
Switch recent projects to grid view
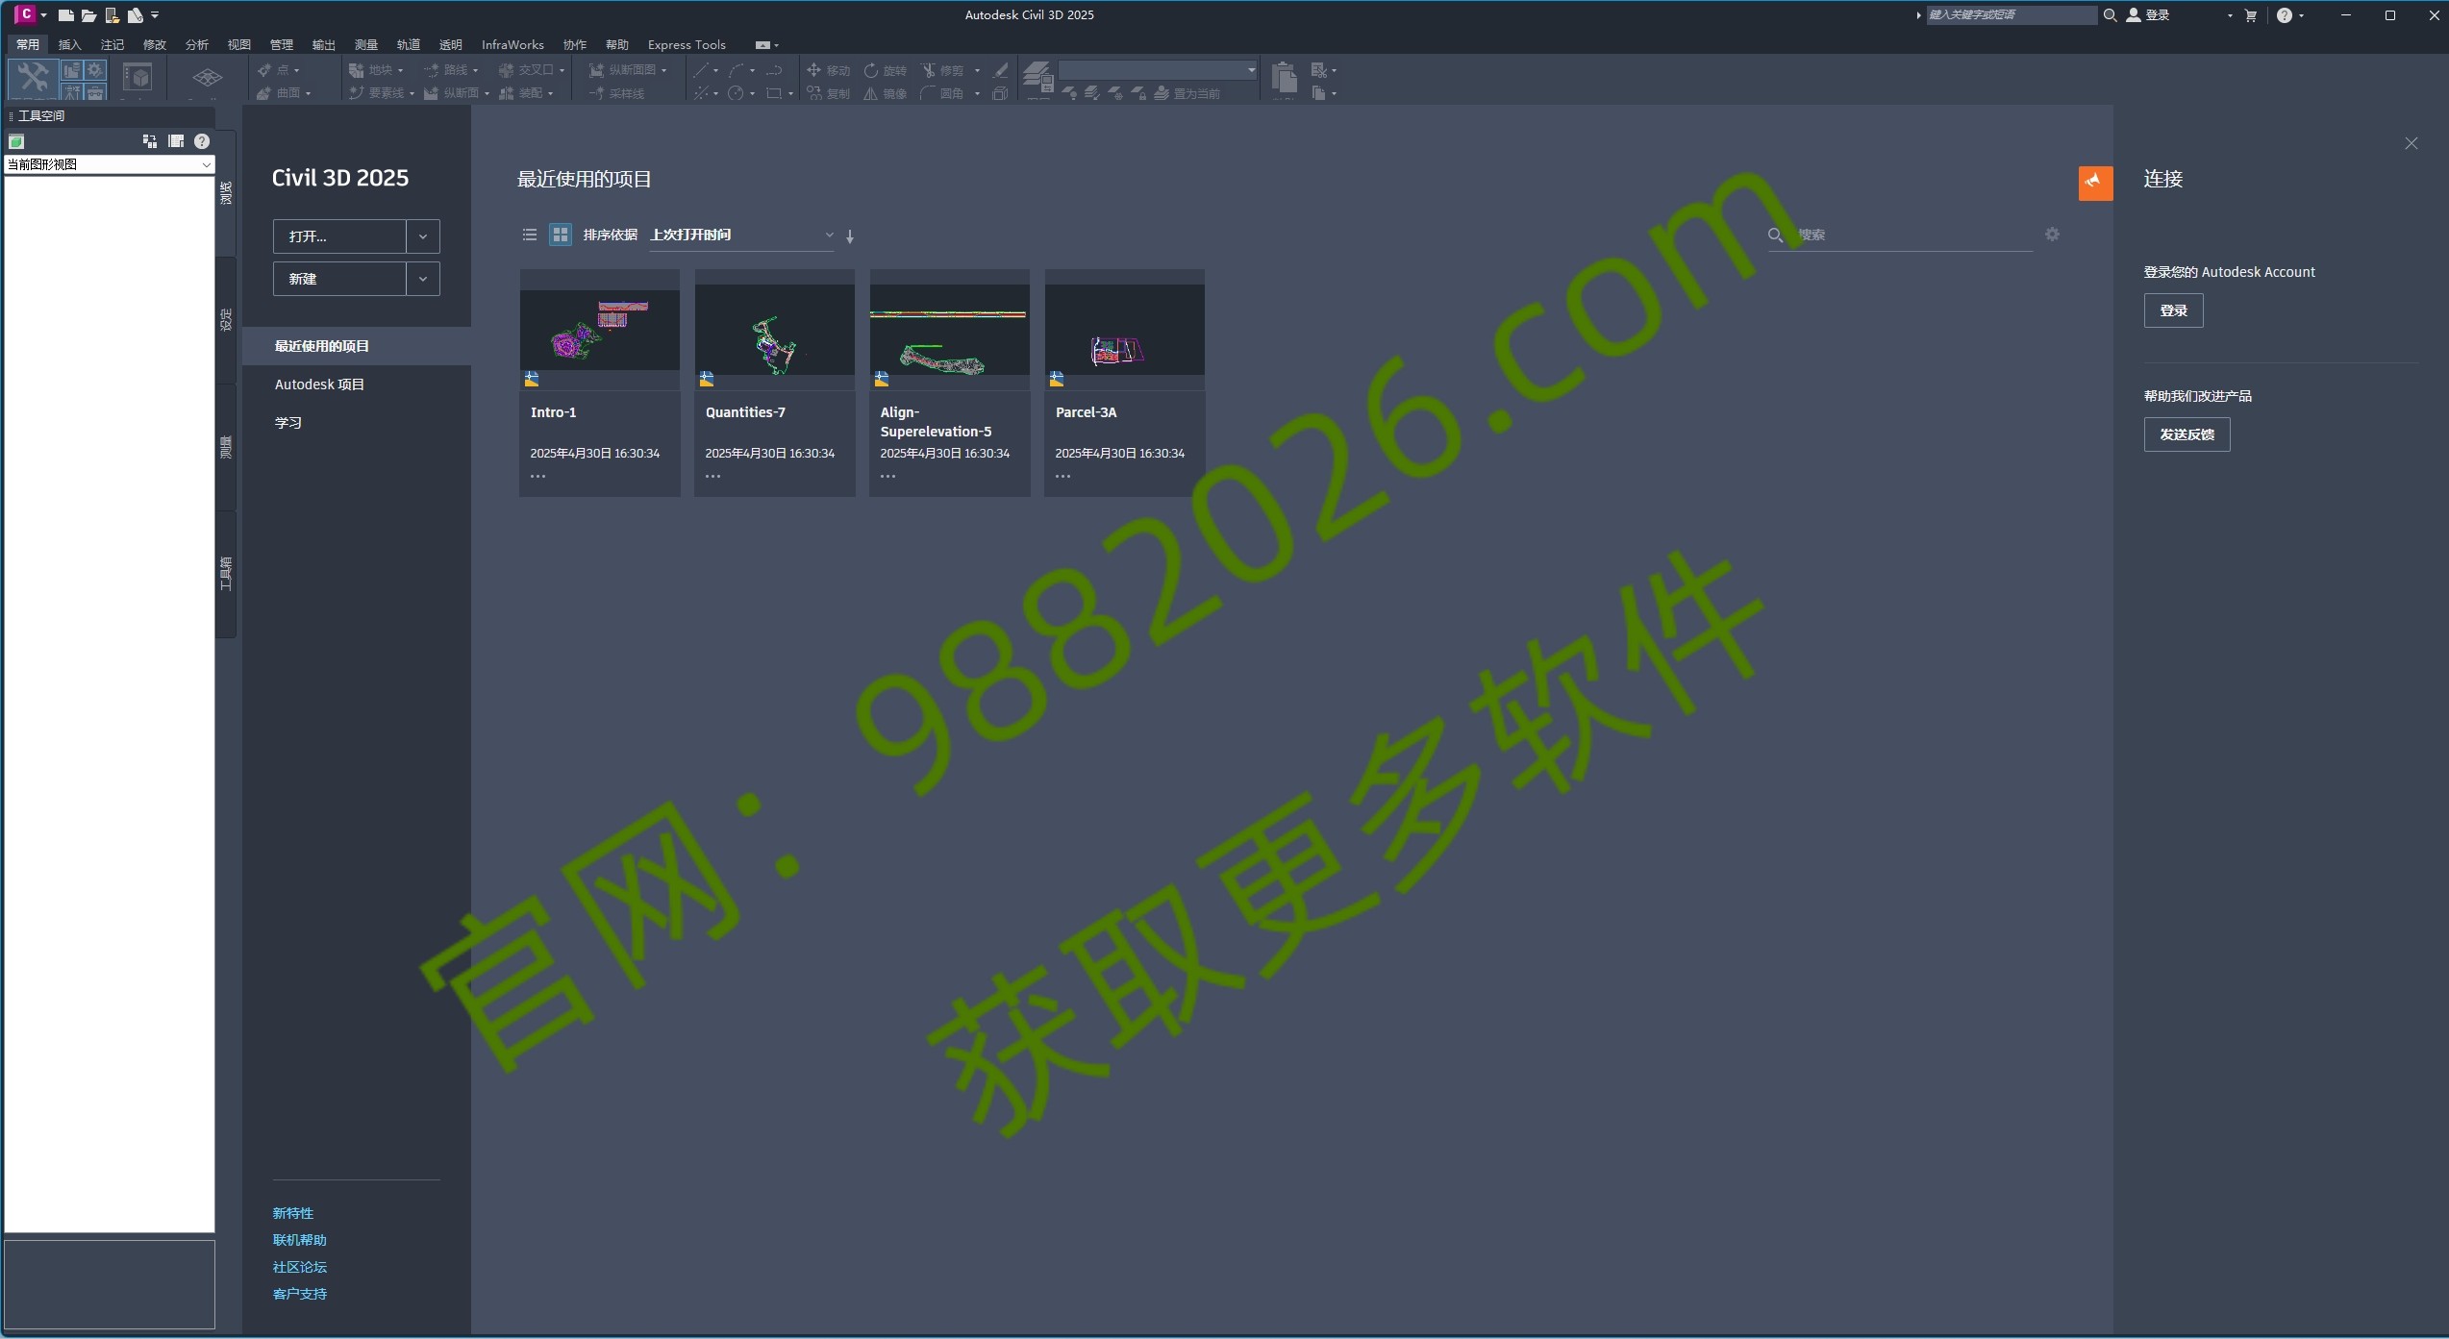[x=560, y=234]
